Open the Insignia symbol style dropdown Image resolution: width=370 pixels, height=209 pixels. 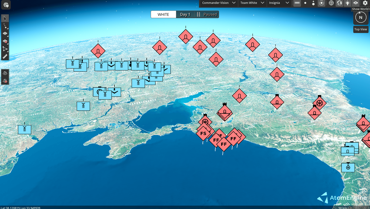(279, 3)
